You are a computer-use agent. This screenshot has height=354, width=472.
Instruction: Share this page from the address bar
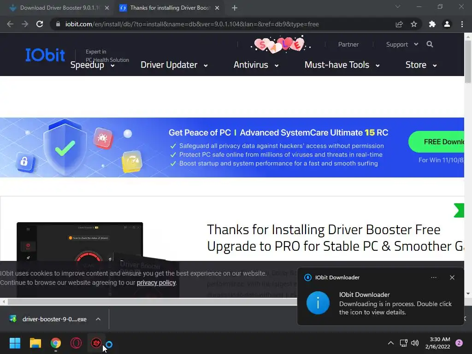[399, 24]
